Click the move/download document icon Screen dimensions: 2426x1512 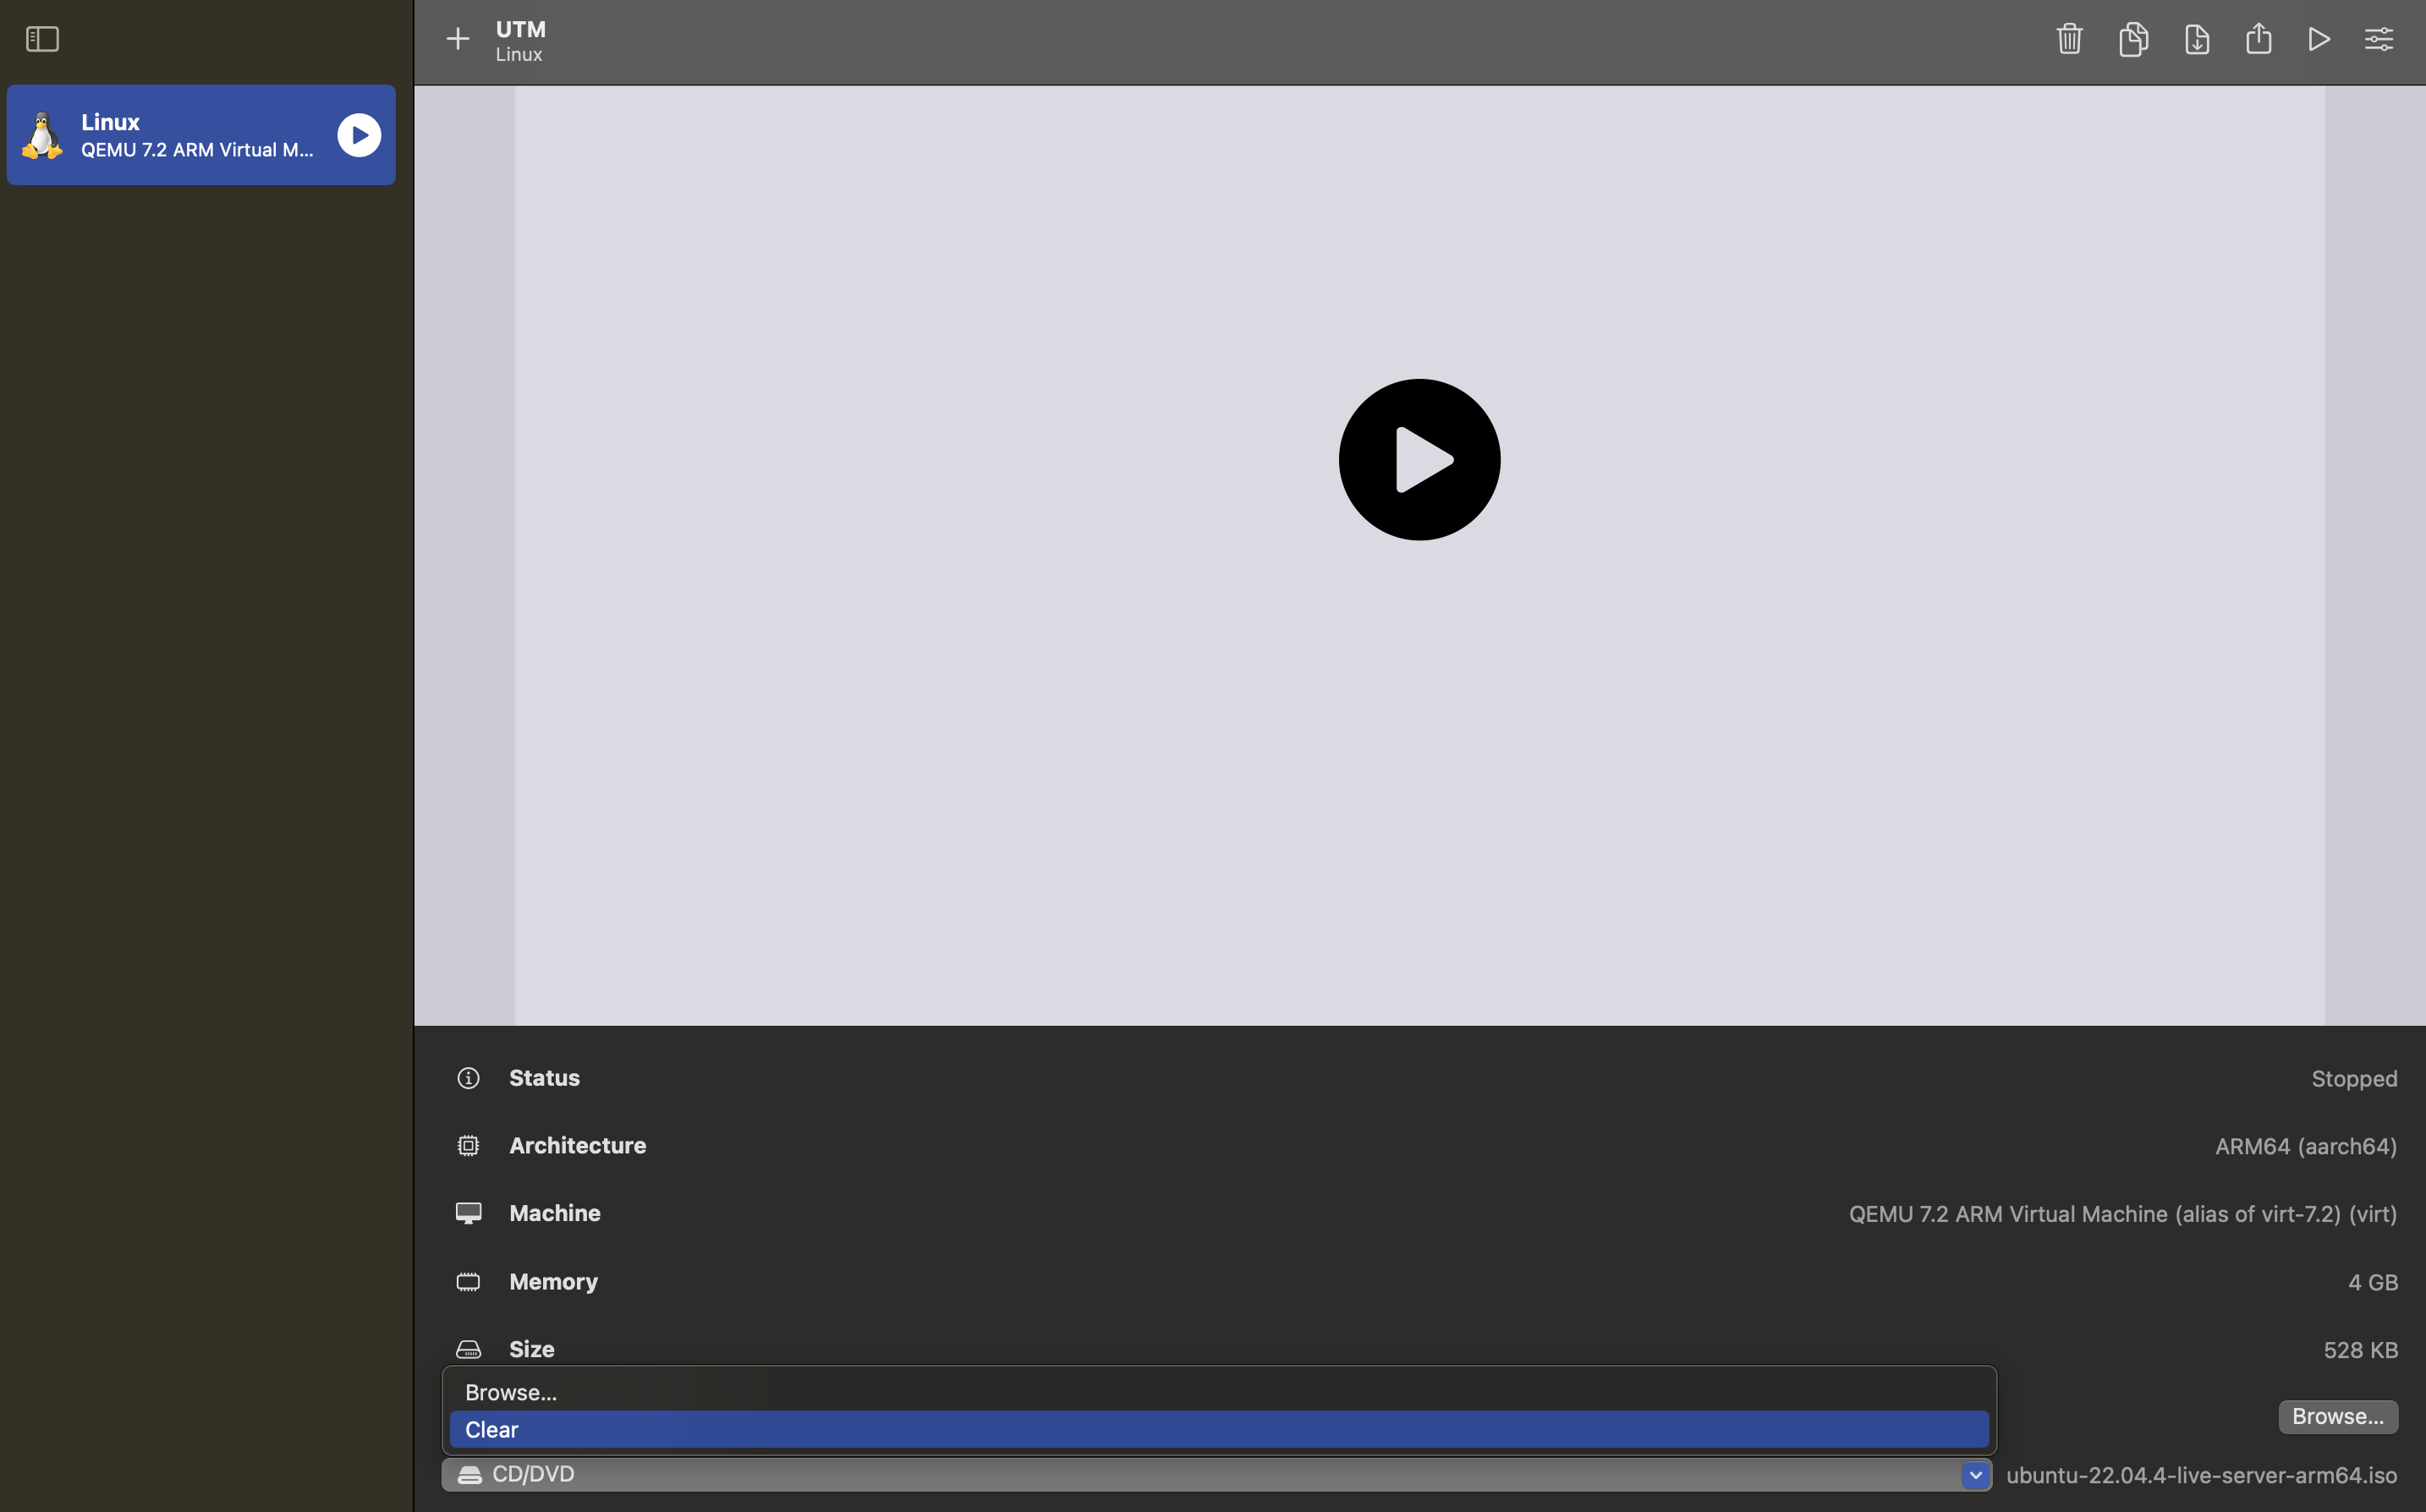pos(2197,39)
